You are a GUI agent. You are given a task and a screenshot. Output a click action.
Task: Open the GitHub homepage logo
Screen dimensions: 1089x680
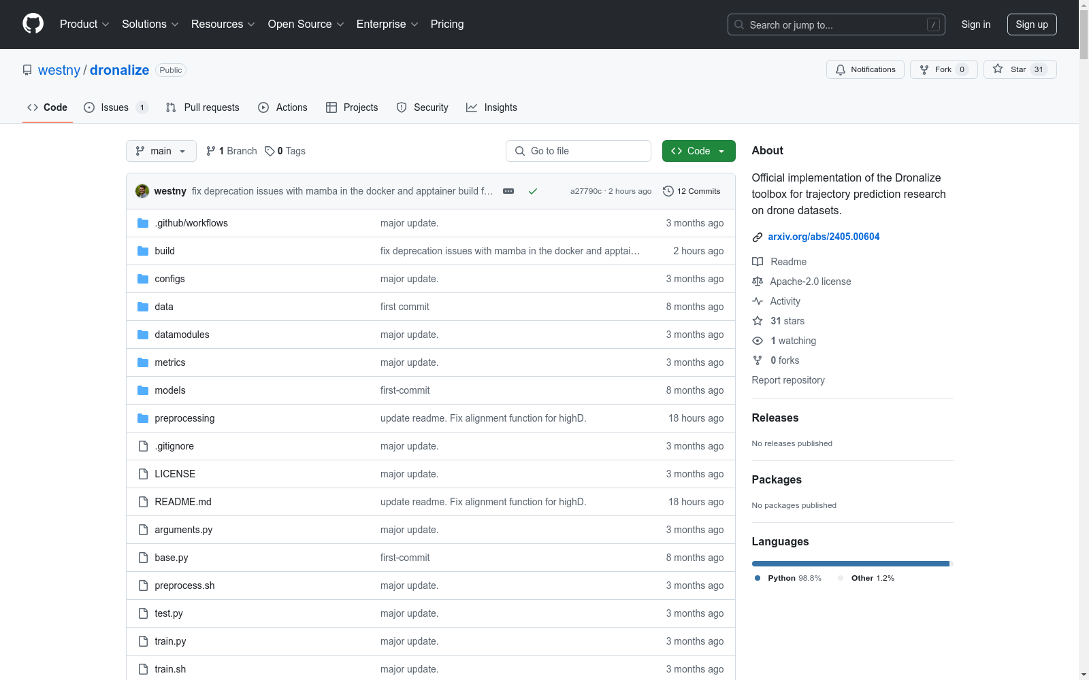(33, 24)
